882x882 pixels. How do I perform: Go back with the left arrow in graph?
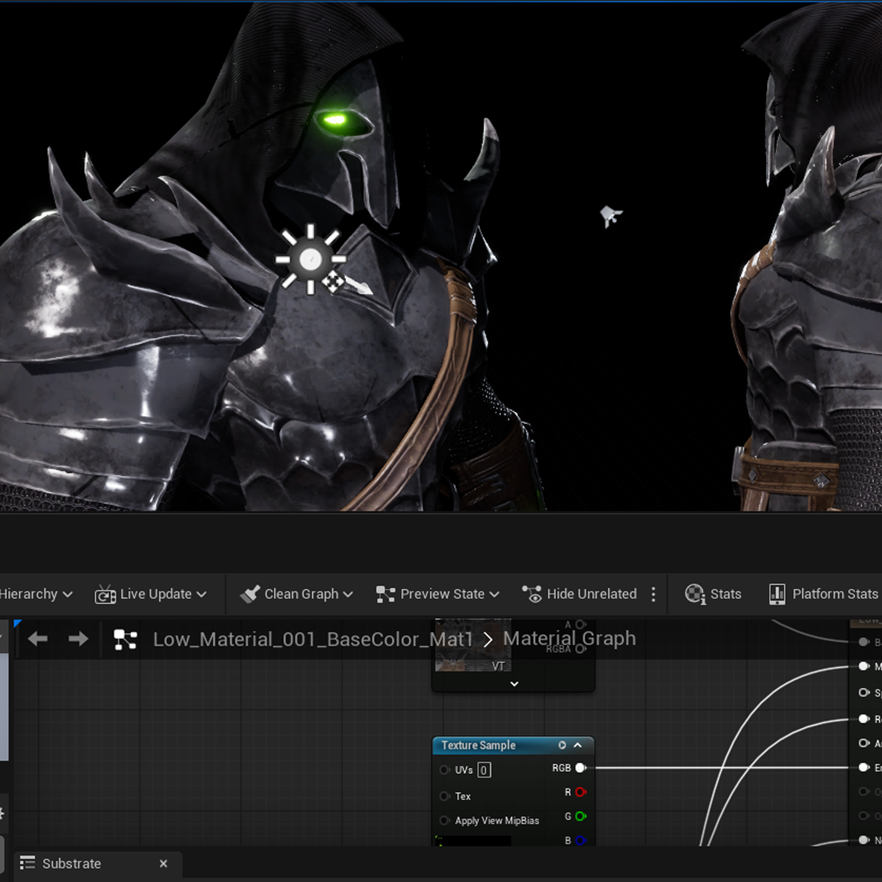click(x=38, y=639)
